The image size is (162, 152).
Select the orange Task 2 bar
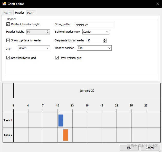66,135
